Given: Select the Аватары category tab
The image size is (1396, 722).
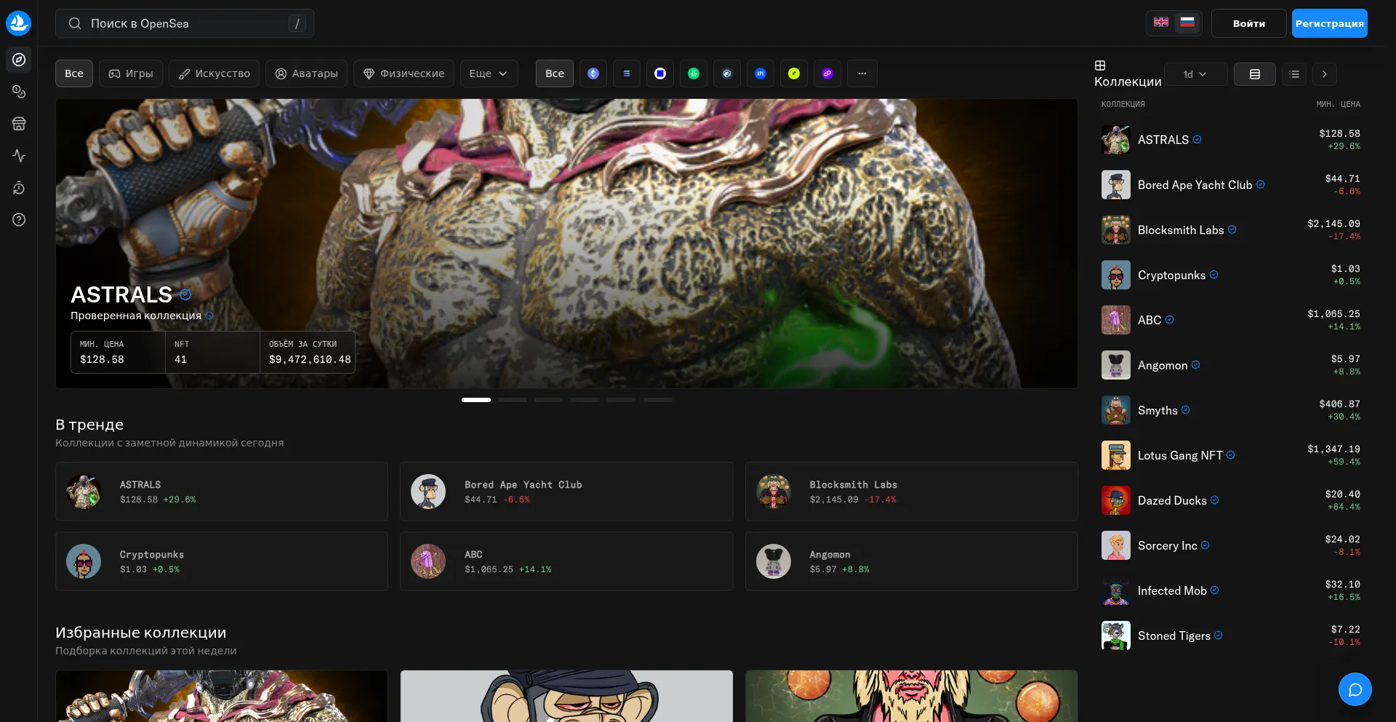Looking at the screenshot, I should pyautogui.click(x=306, y=73).
